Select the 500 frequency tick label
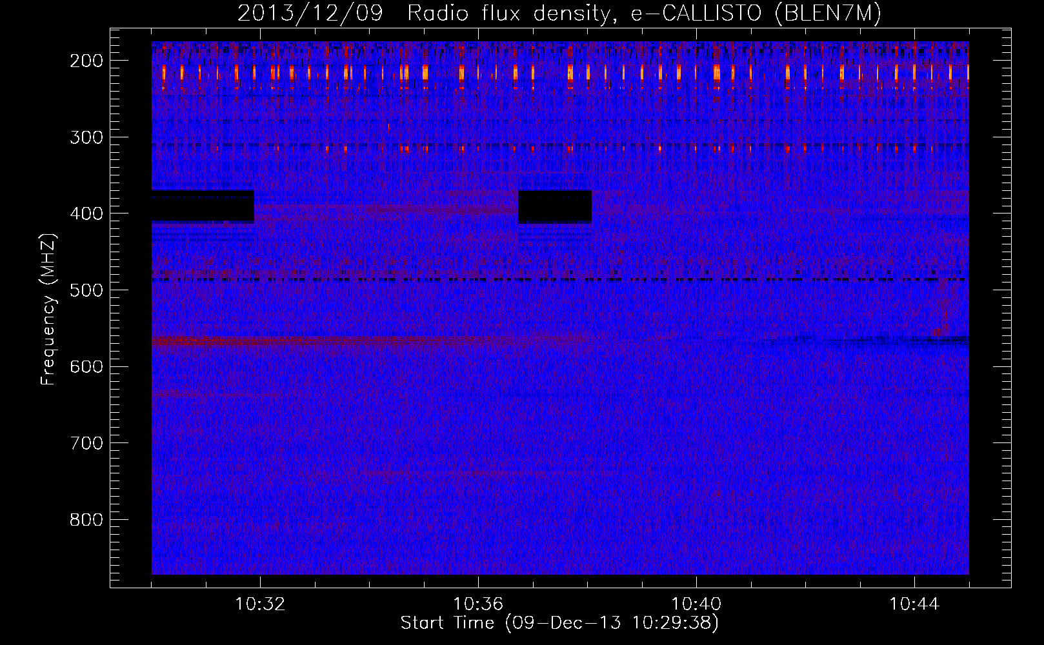The width and height of the screenshot is (1044, 645). tap(86, 290)
